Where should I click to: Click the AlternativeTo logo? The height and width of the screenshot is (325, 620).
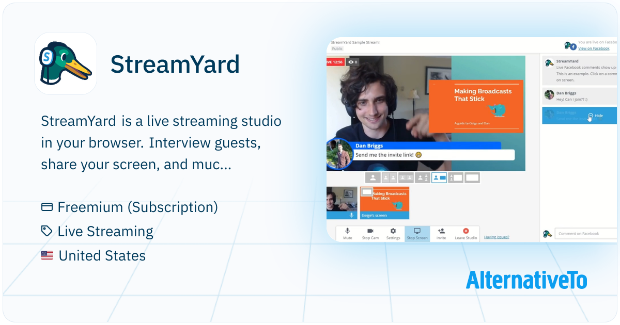coord(526,280)
